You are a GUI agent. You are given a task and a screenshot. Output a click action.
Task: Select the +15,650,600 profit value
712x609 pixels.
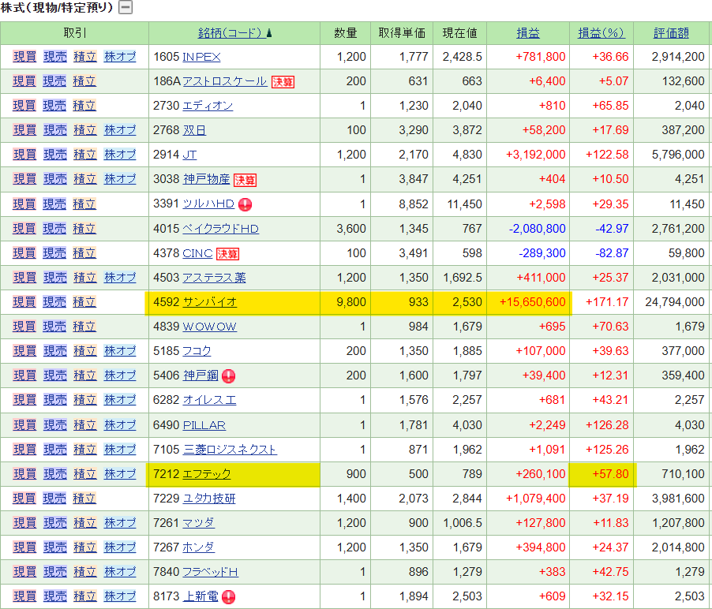coord(533,302)
